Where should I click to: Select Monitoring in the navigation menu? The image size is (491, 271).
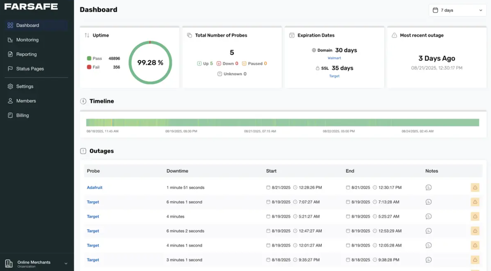coord(28,40)
